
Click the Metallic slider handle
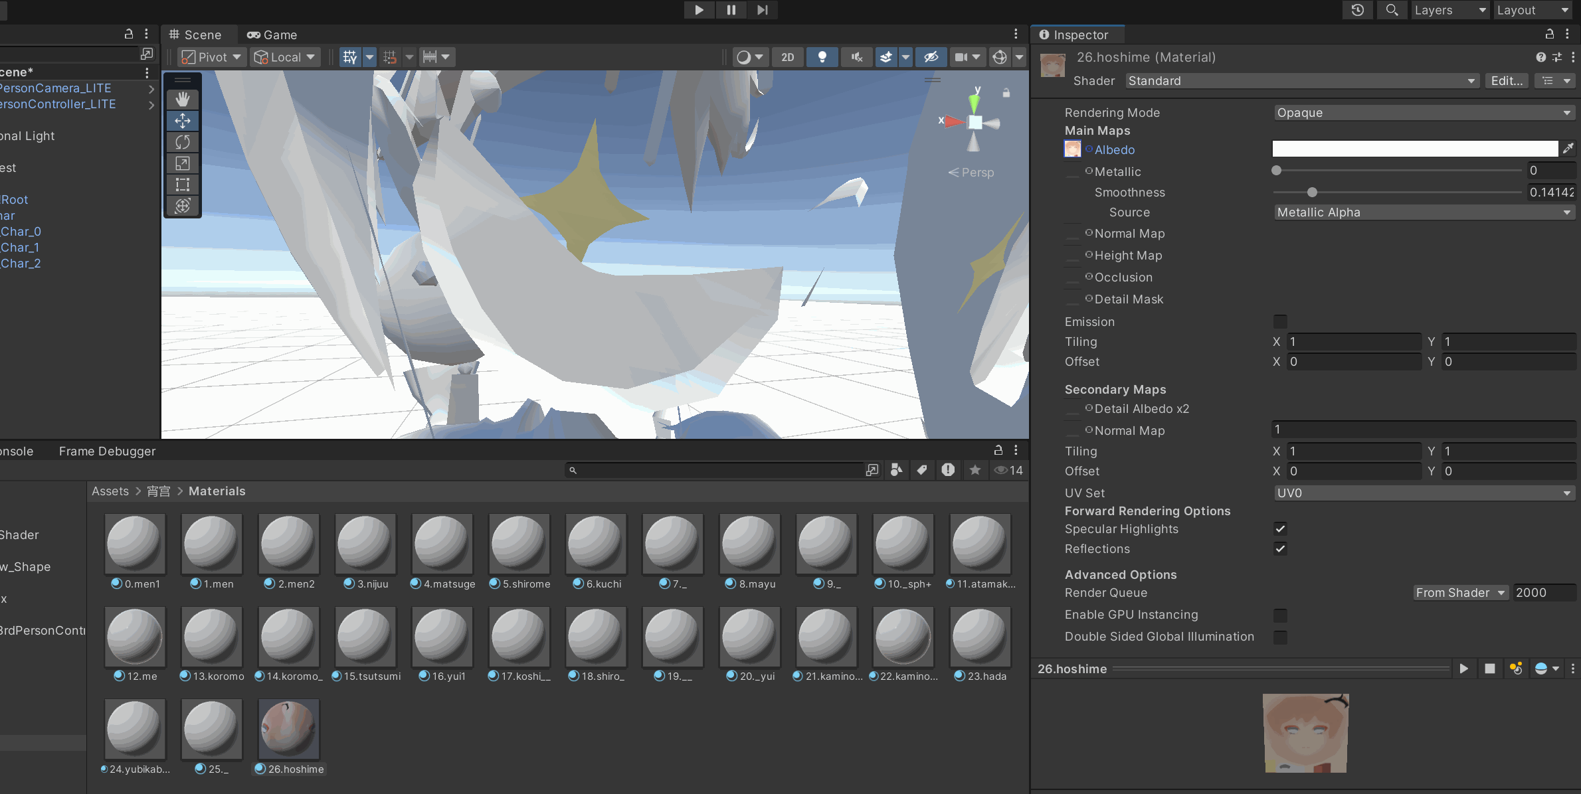pos(1276,171)
